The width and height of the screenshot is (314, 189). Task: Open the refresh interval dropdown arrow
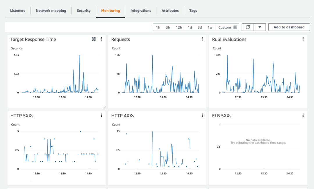[x=260, y=27]
